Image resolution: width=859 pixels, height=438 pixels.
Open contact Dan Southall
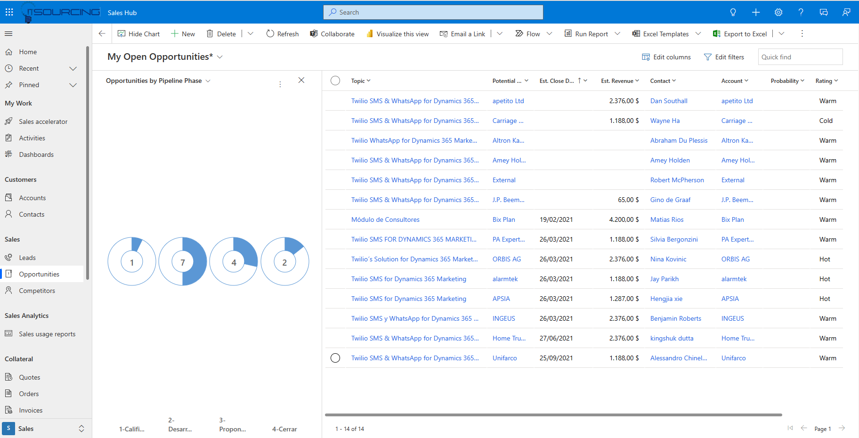tap(669, 101)
